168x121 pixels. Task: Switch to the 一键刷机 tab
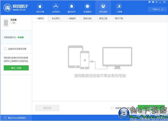(x=40, y=18)
